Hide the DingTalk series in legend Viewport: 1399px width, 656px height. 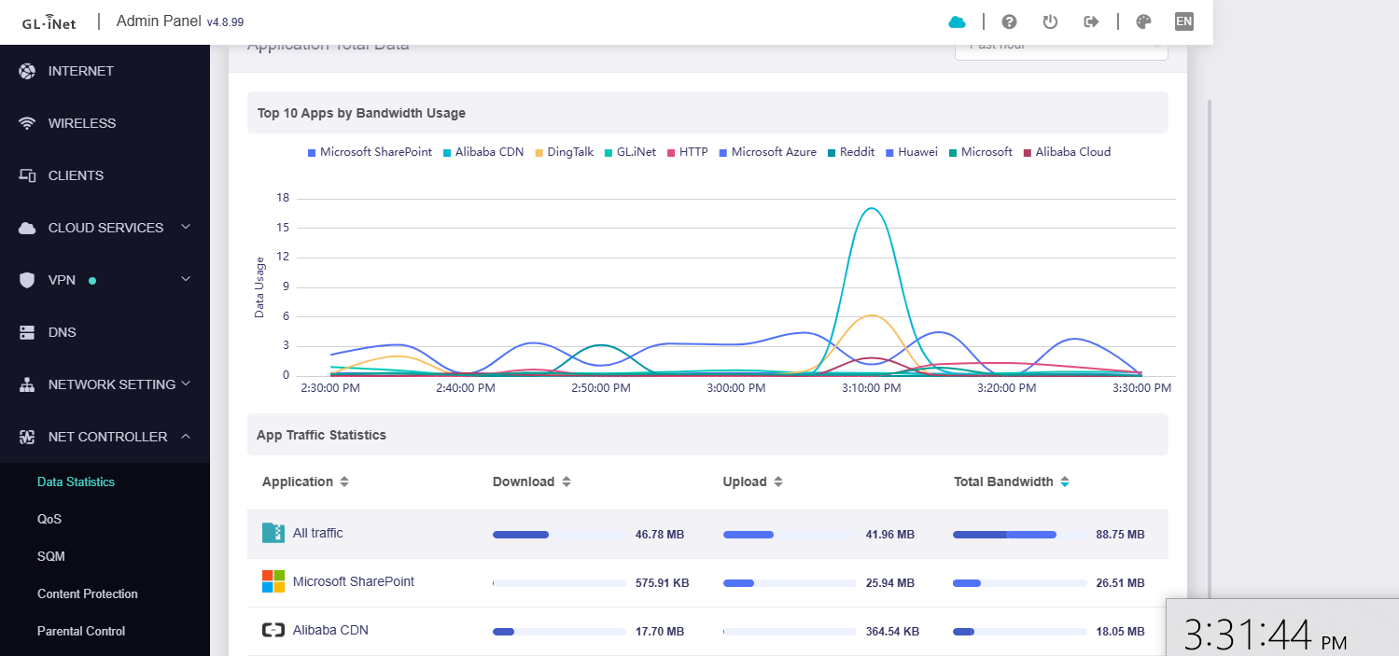[x=564, y=152]
